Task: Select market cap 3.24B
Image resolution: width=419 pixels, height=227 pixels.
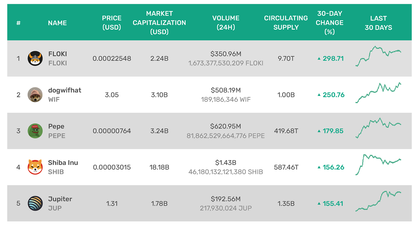Action: (x=159, y=131)
